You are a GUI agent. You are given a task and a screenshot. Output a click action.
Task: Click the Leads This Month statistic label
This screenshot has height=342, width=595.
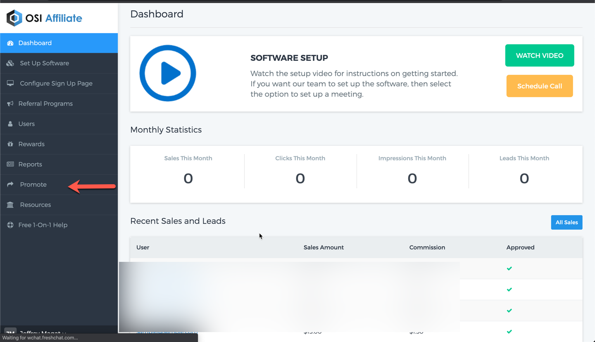pos(524,158)
